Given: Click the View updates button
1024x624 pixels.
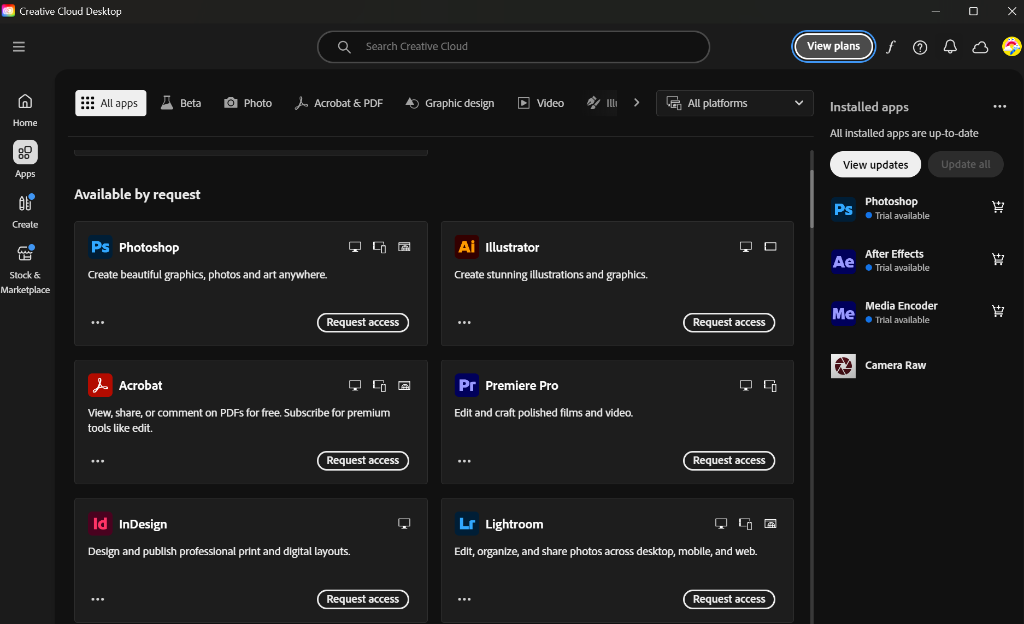Looking at the screenshot, I should click(x=875, y=164).
